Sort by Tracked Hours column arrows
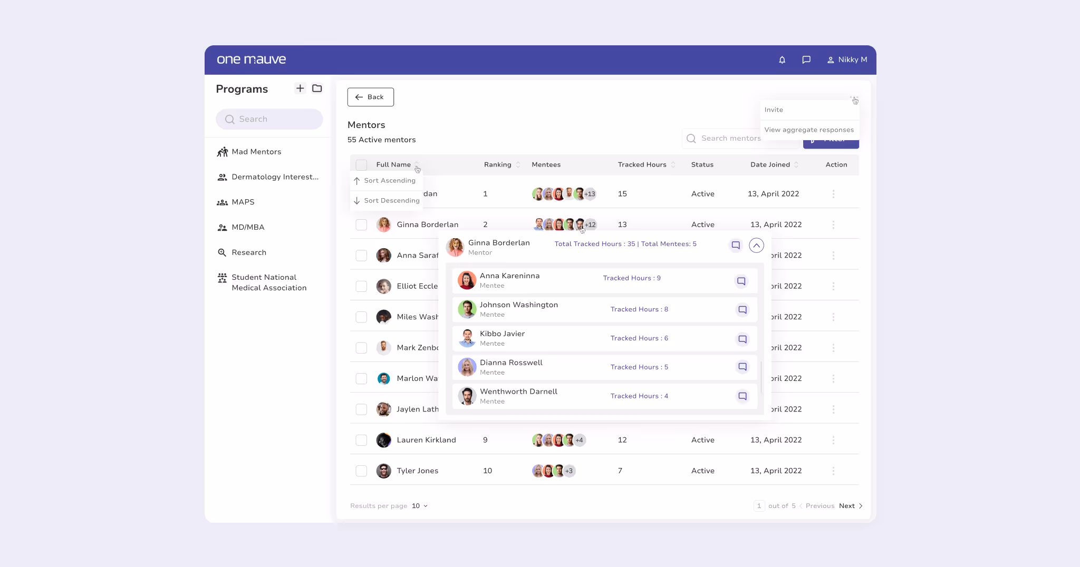This screenshot has height=567, width=1080. [x=673, y=165]
